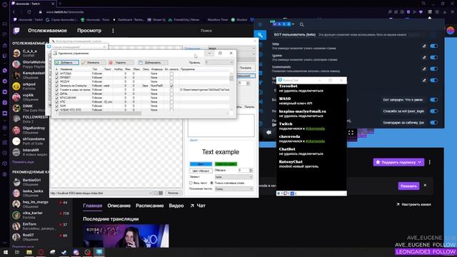This screenshot has width=457, height=257.
Task: Open Отслеживаемое in the Twitch header
Action: 47,31
